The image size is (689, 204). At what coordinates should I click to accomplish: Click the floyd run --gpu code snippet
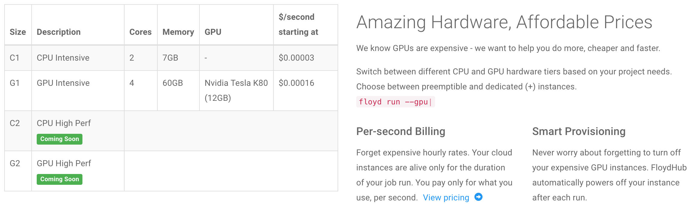pos(395,102)
